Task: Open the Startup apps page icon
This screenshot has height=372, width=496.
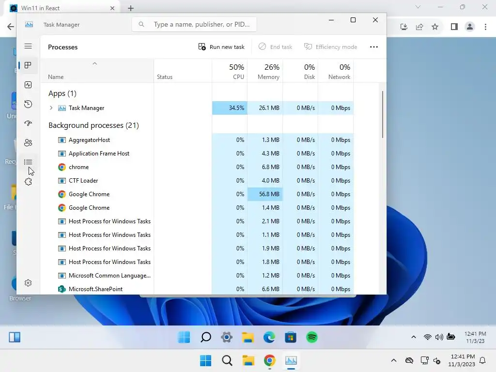Action: pos(28,124)
